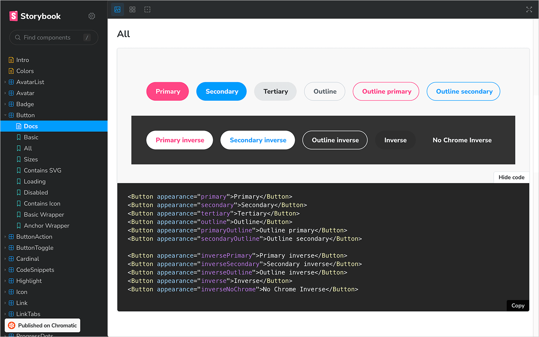Click the Cardinal component icon
Viewport: 539px width, 337px height.
pyautogui.click(x=11, y=259)
